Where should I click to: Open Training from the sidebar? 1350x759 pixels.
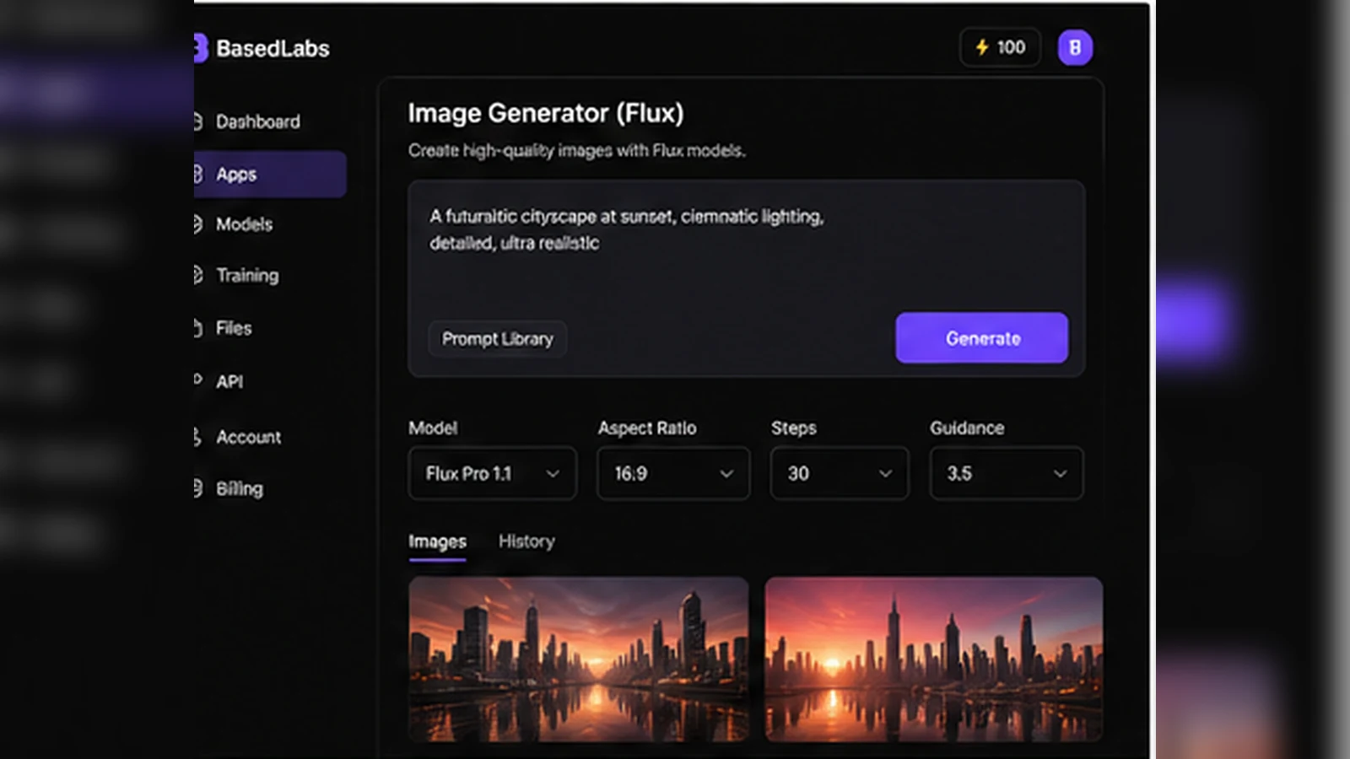pyautogui.click(x=246, y=275)
